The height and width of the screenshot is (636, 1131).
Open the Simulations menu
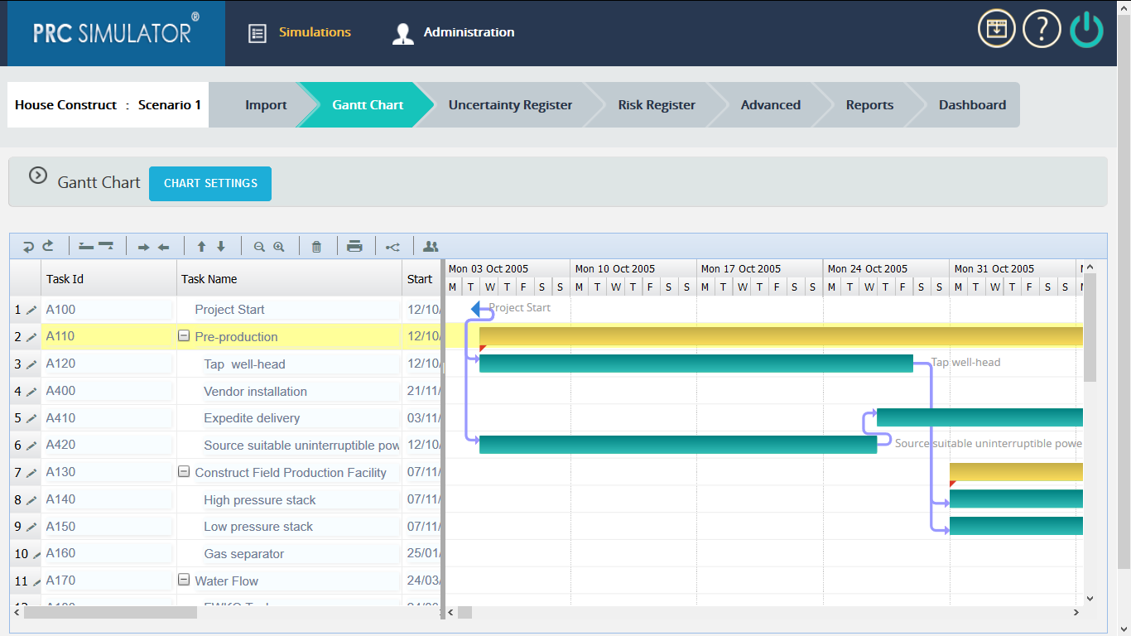click(x=300, y=32)
